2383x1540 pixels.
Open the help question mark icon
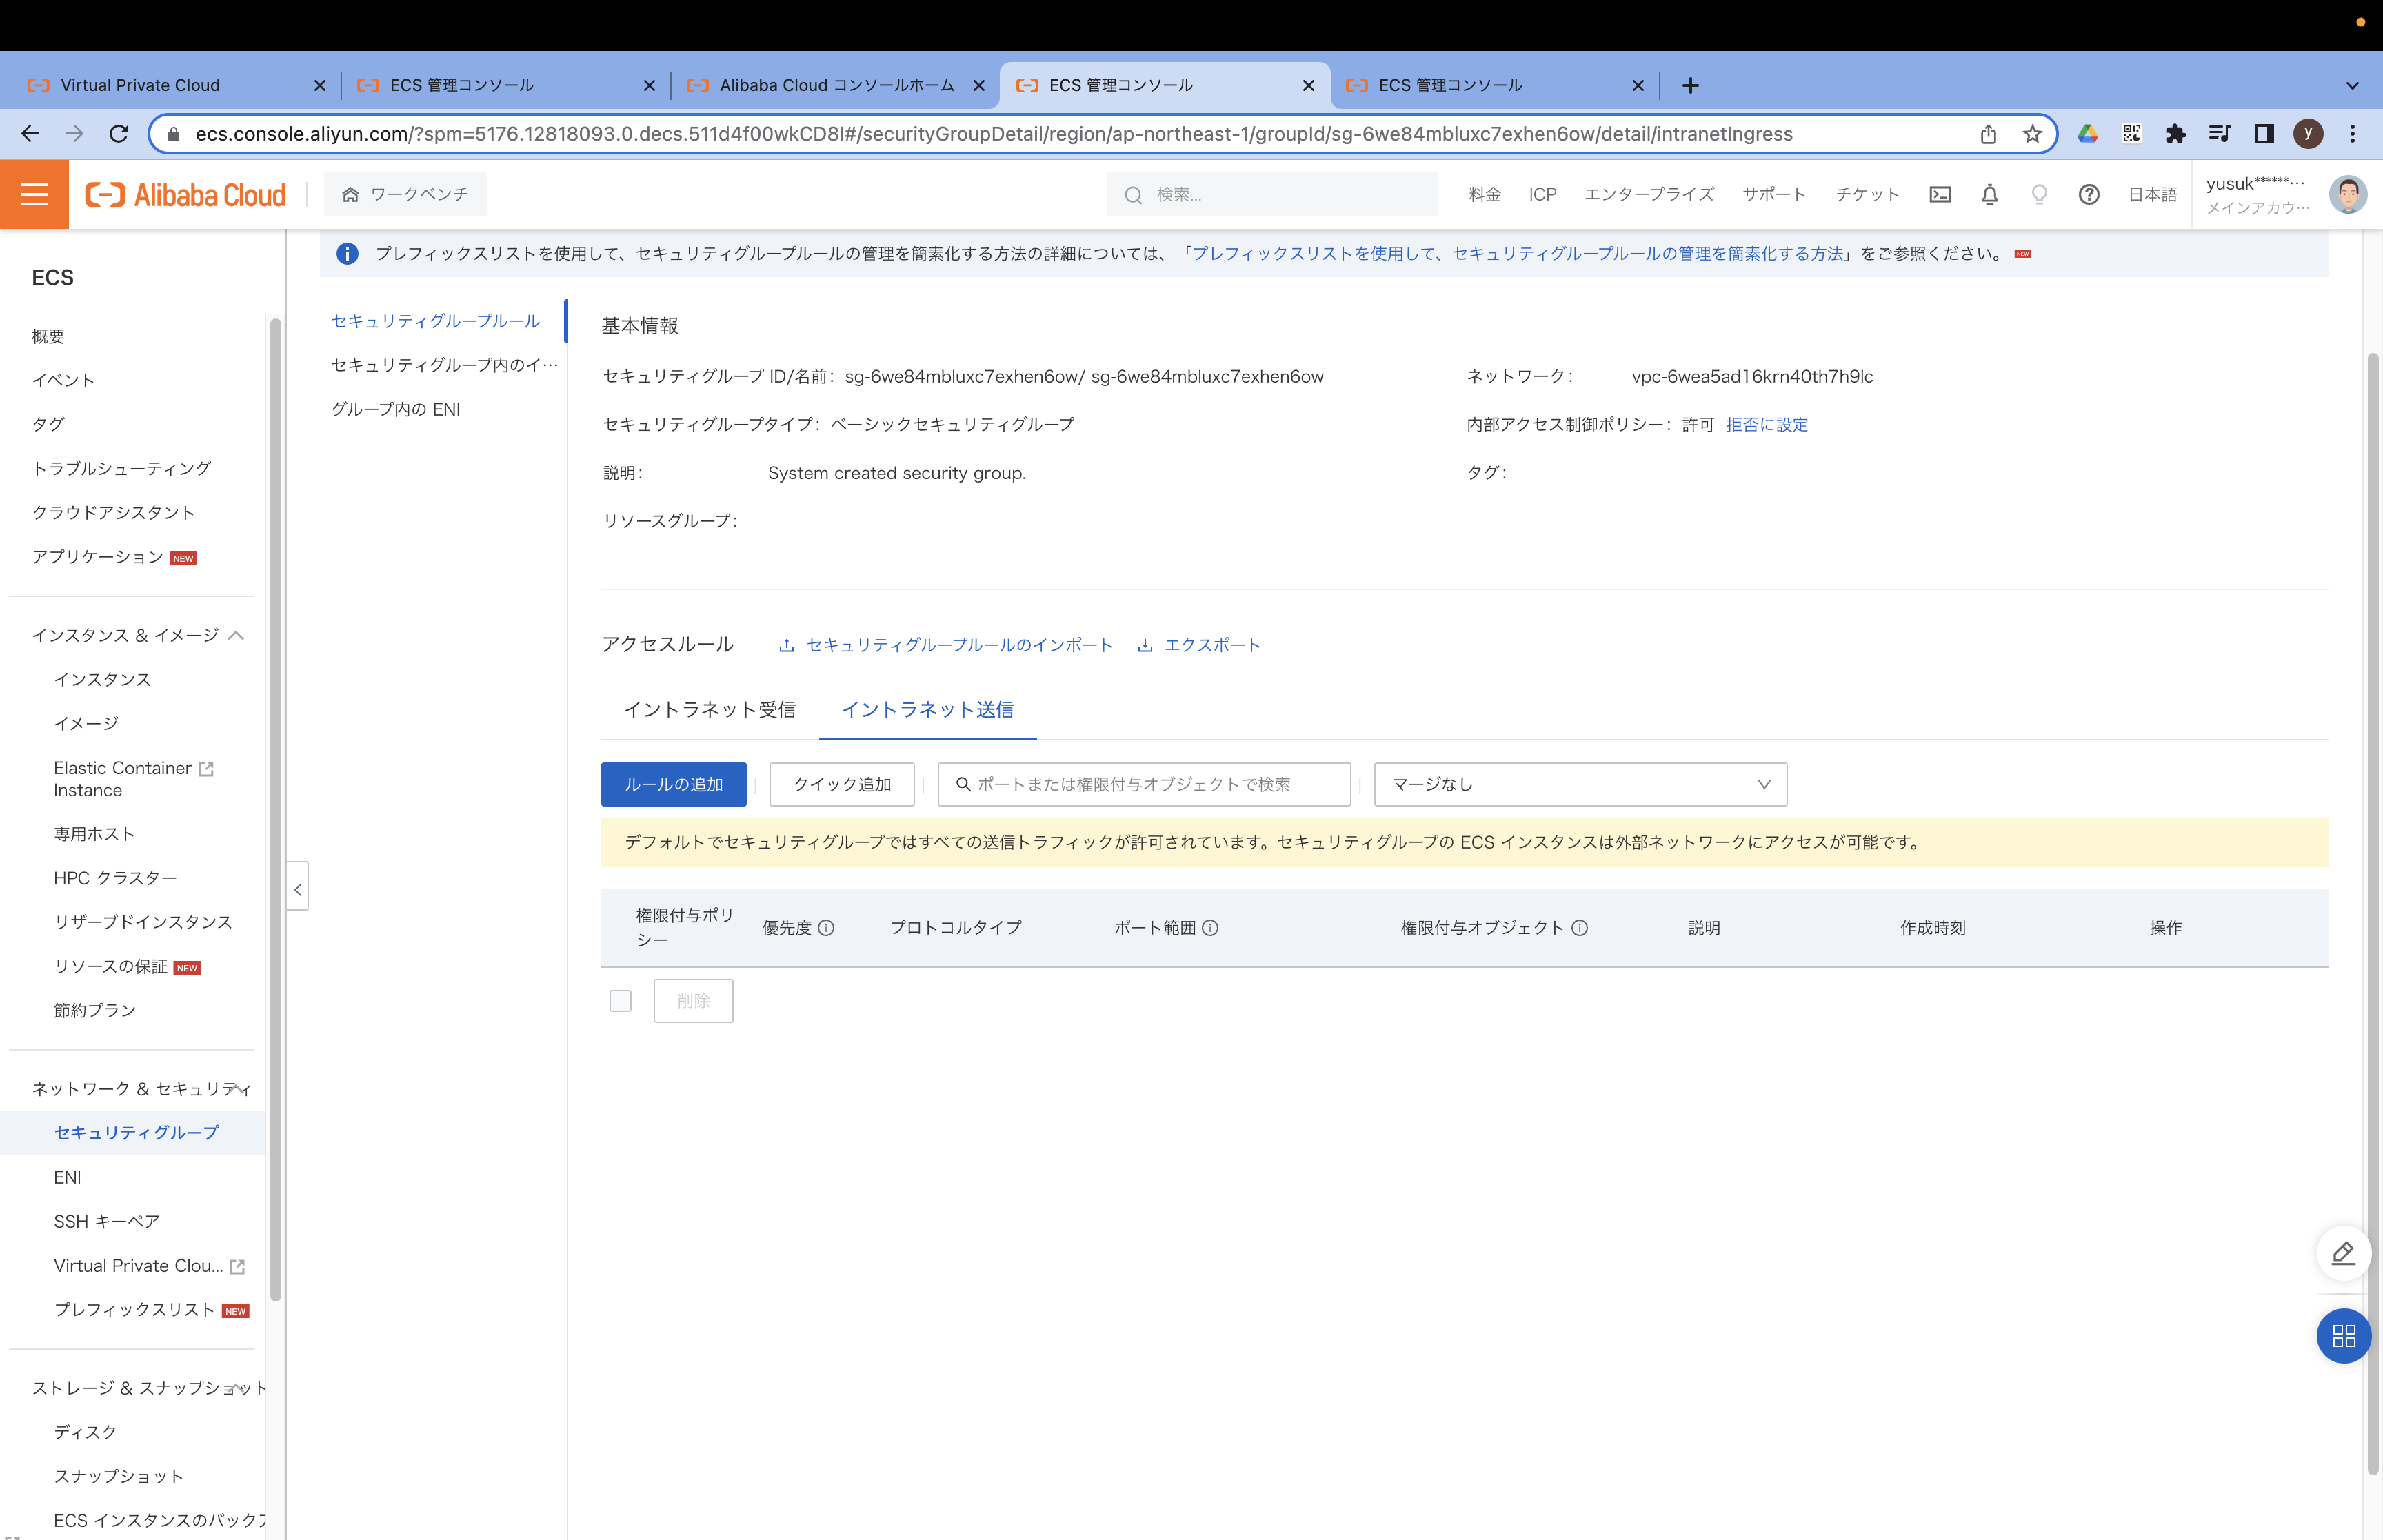tap(2088, 194)
